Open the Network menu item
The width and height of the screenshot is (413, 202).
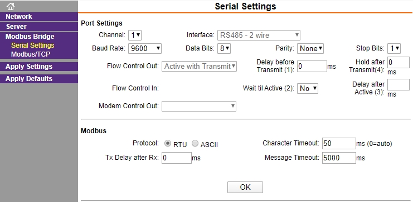tap(39, 17)
